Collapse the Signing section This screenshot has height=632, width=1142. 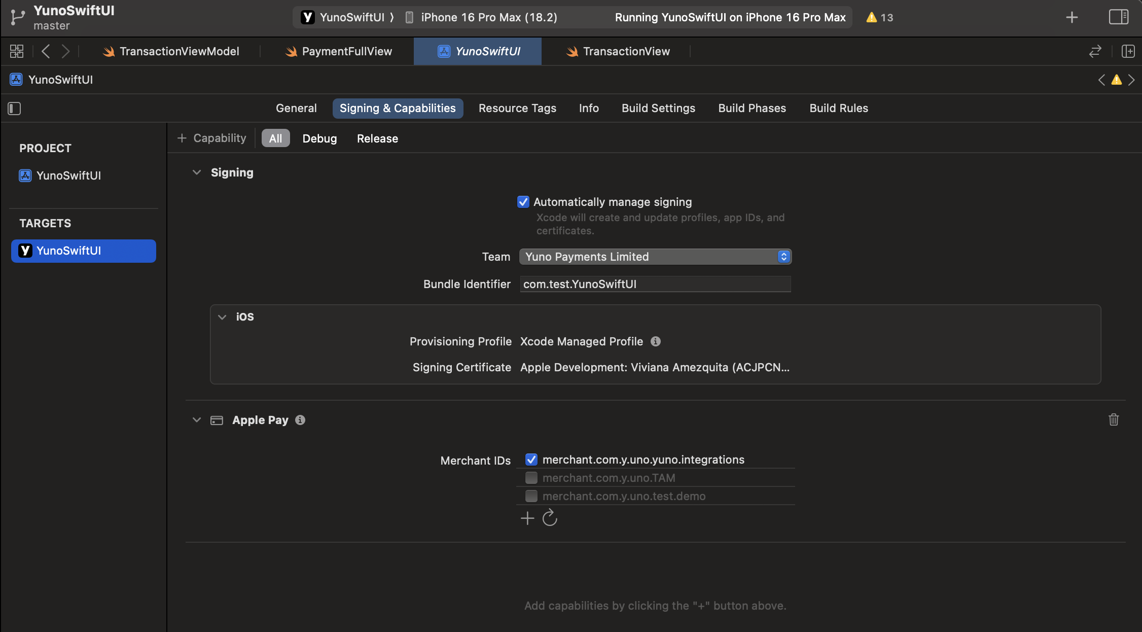coord(197,172)
